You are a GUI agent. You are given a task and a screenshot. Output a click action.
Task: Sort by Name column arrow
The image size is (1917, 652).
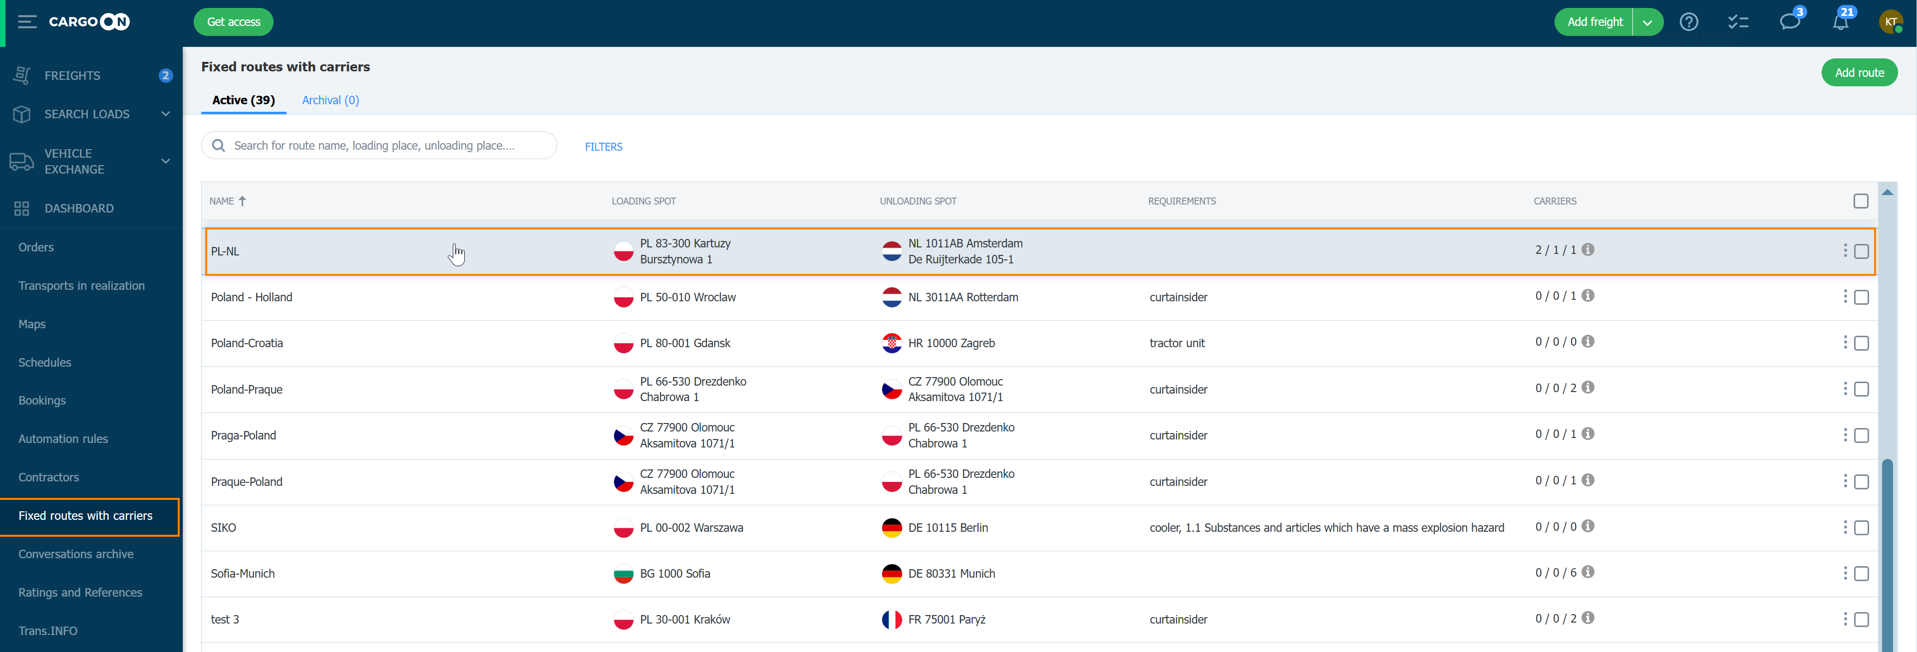tap(242, 201)
